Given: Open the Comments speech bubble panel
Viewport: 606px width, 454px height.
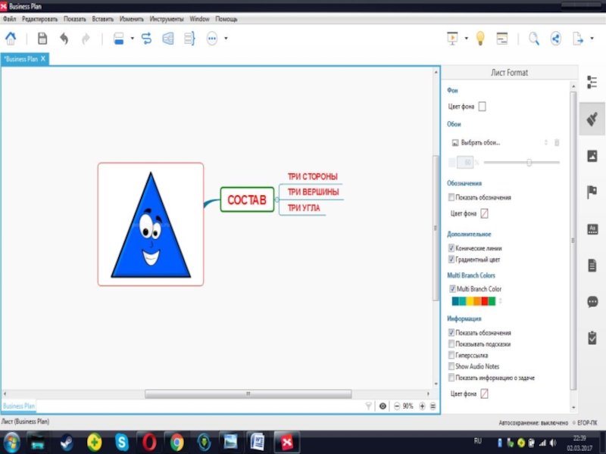Looking at the screenshot, I should coord(592,301).
